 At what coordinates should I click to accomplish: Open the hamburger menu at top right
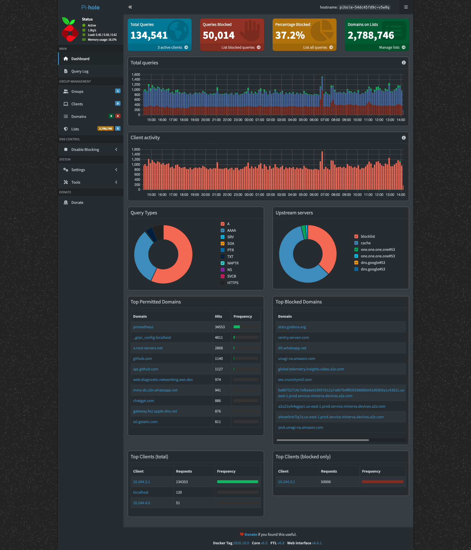(x=406, y=7)
